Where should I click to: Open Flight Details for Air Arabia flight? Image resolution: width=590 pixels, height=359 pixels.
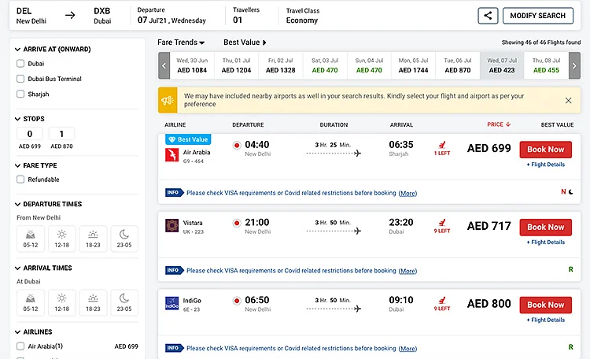tap(546, 165)
